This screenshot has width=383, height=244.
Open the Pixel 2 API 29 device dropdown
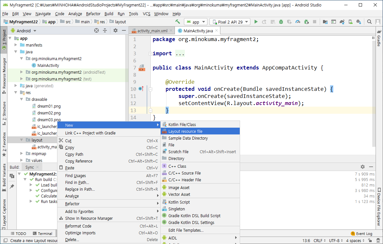(x=230, y=22)
